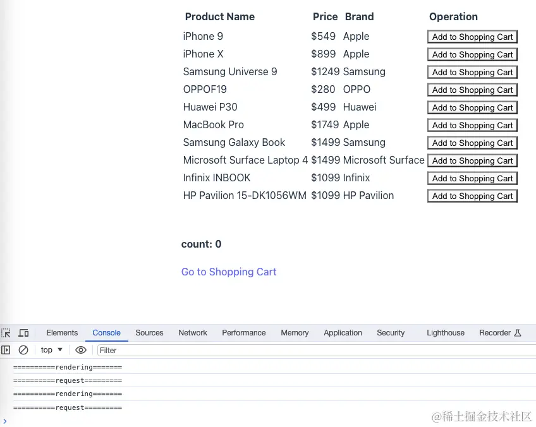Click the Brand column header
This screenshot has height=427, width=536.
pyautogui.click(x=359, y=16)
